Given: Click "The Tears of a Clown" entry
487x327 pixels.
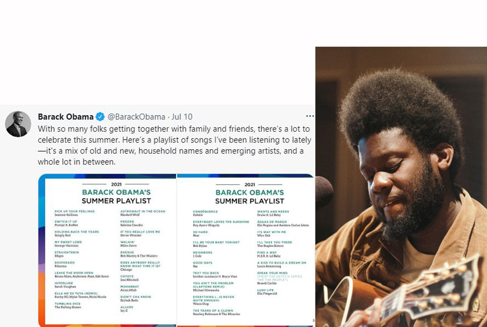Looking at the screenshot, I should coord(216,312).
